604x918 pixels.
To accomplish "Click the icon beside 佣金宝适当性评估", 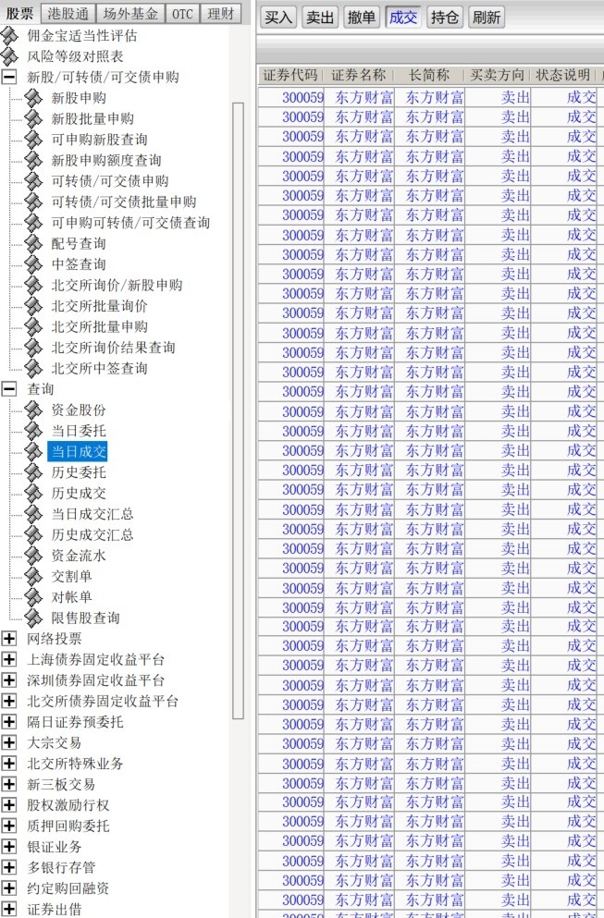I will tap(9, 36).
